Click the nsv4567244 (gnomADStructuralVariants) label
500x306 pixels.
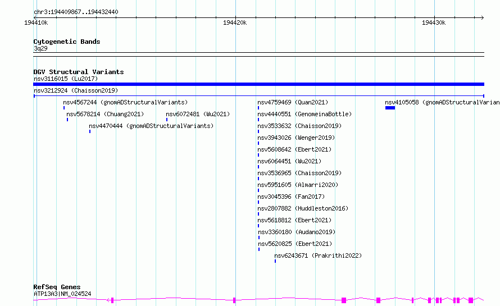(x=125, y=102)
